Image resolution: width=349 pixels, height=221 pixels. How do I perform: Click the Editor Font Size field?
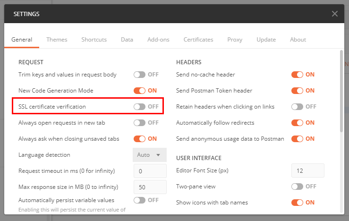coord(307,170)
